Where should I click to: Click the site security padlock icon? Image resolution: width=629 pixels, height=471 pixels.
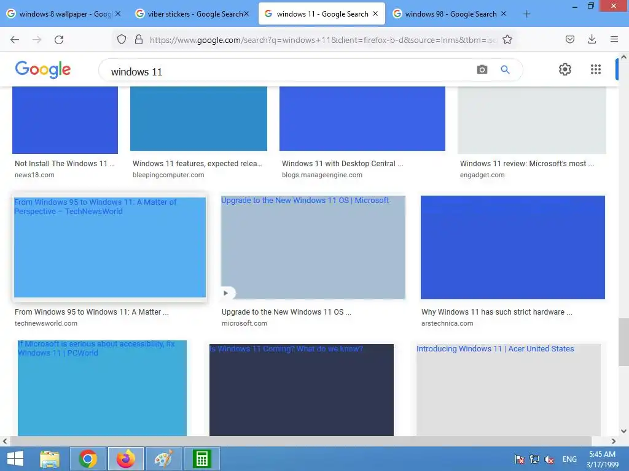coord(139,39)
